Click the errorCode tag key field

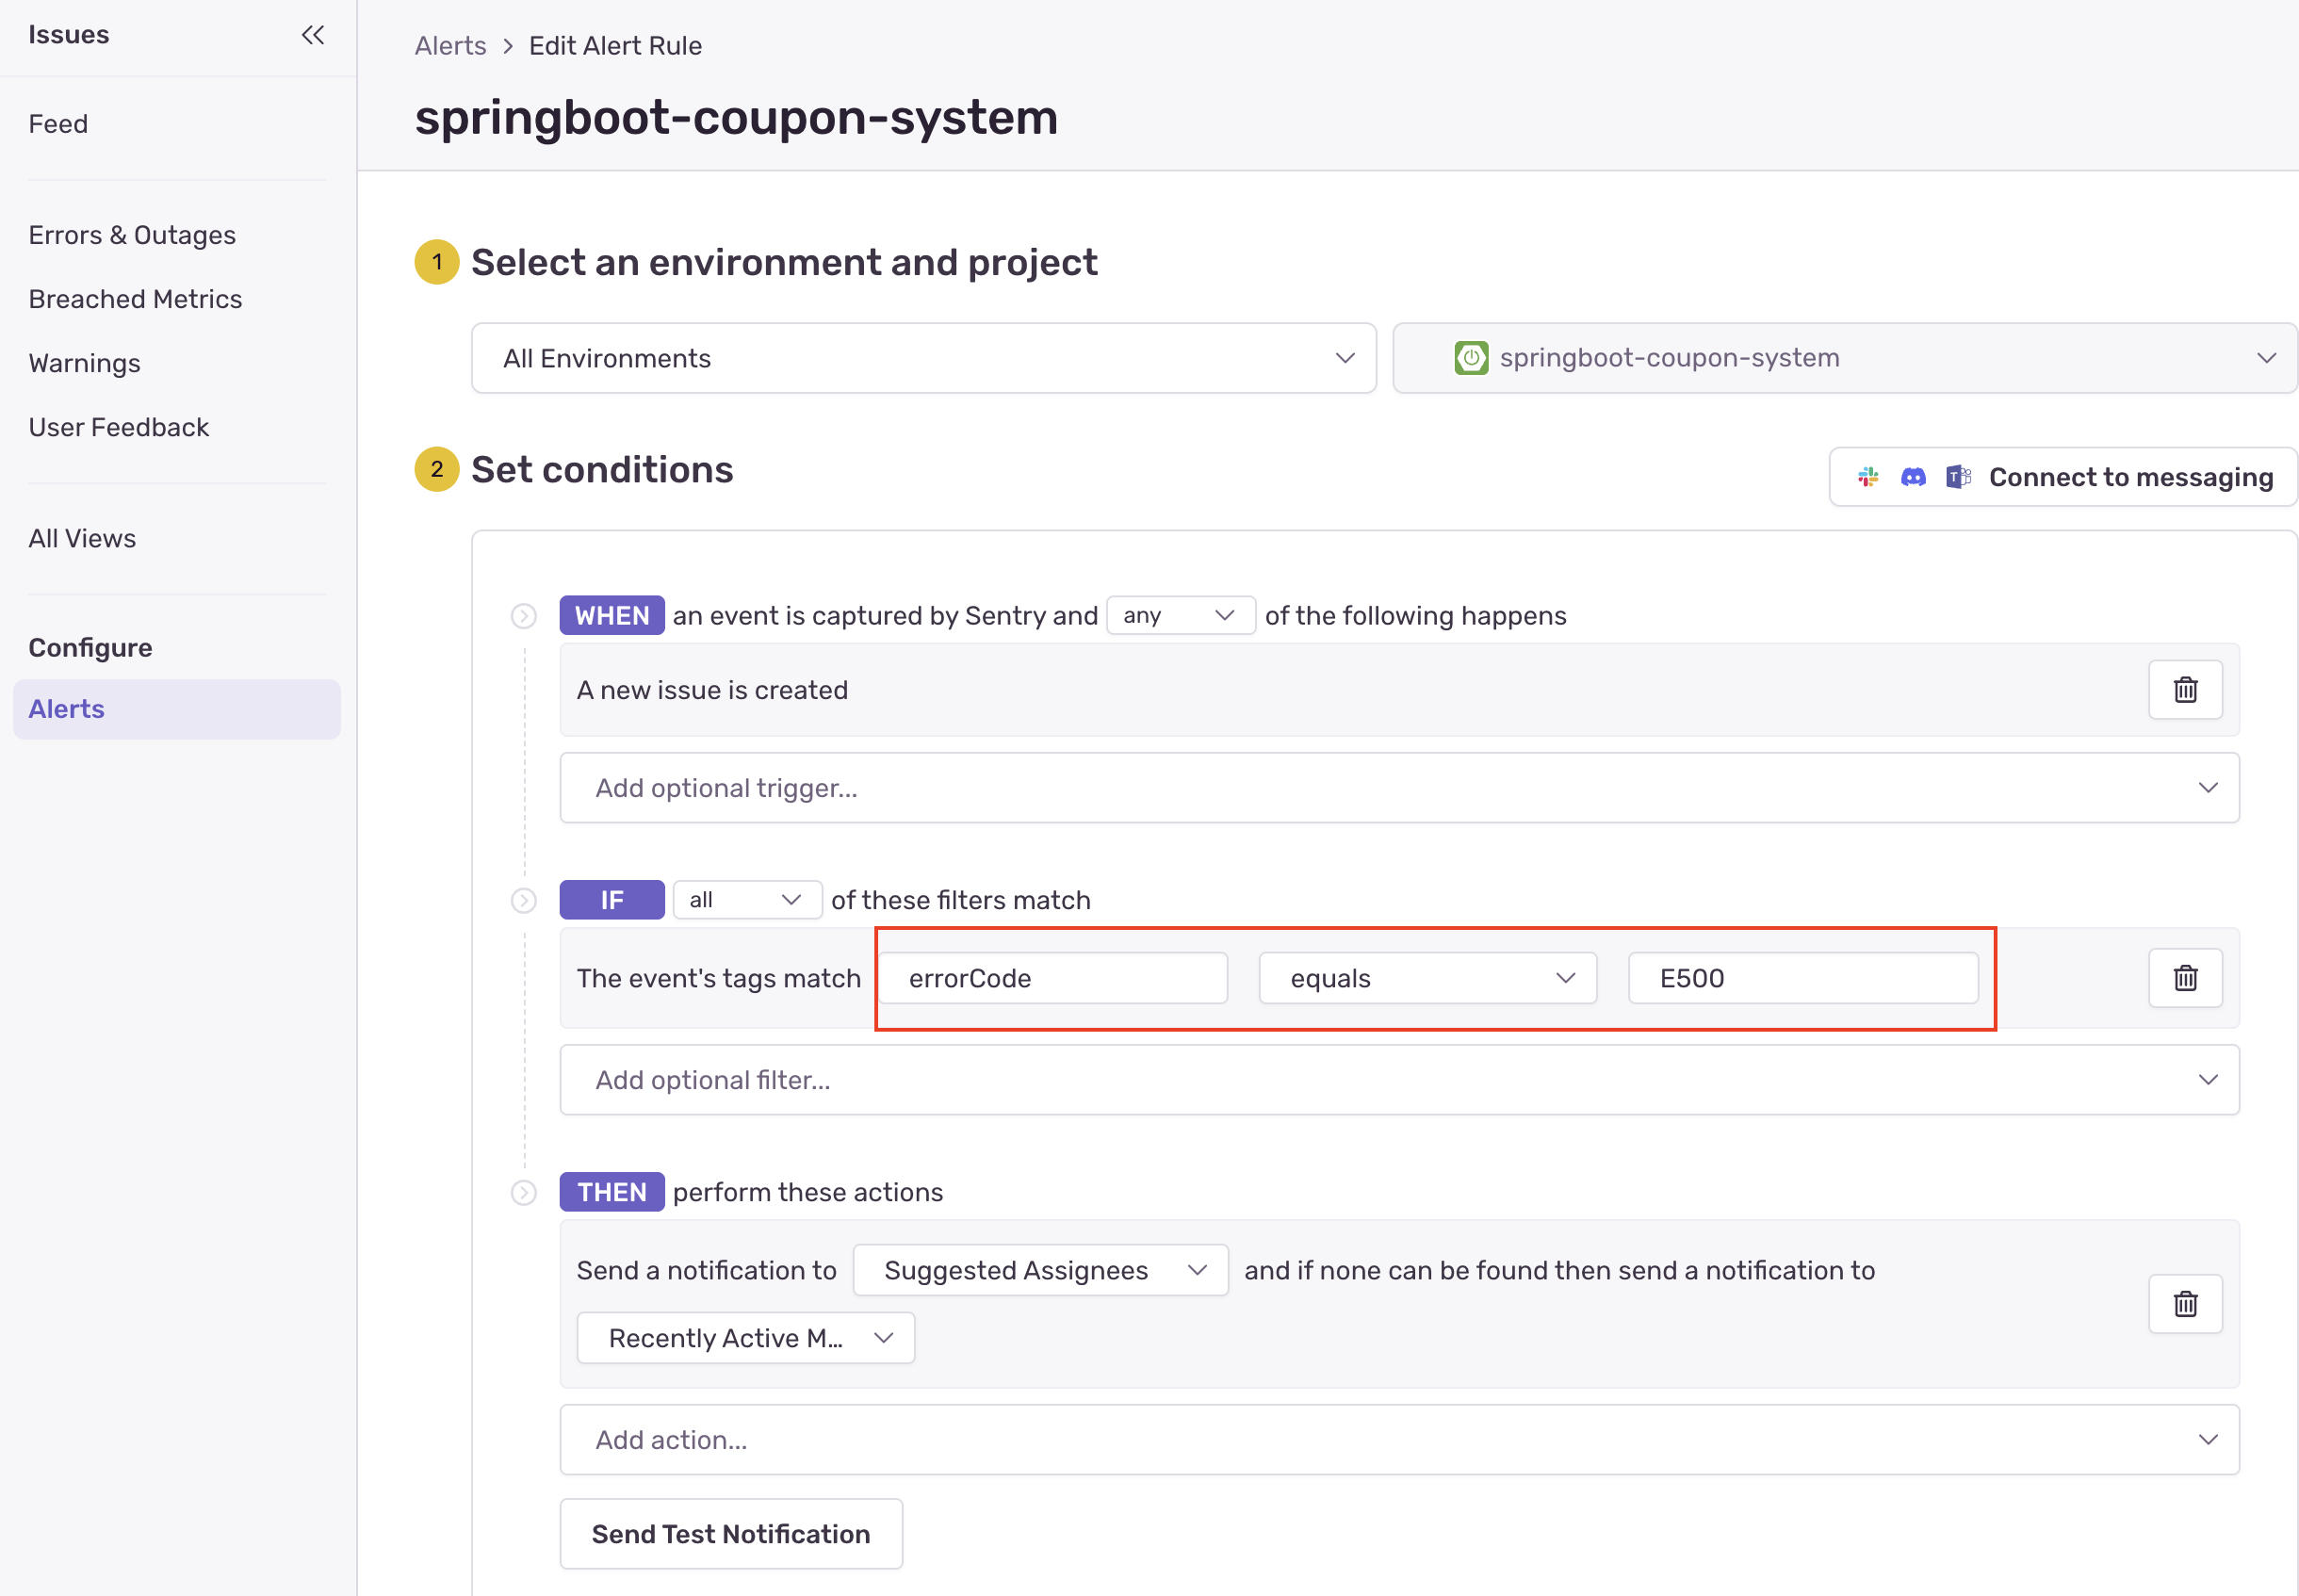[1052, 978]
